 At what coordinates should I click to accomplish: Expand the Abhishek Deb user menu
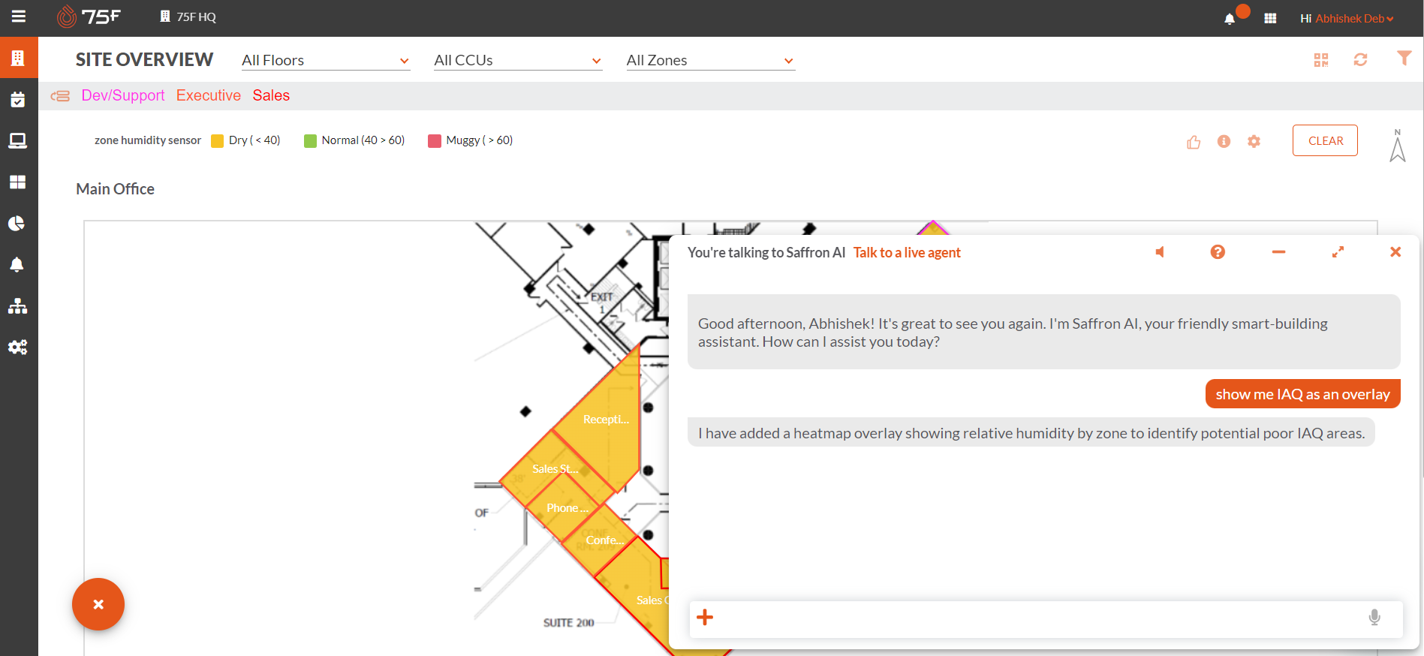(x=1354, y=18)
